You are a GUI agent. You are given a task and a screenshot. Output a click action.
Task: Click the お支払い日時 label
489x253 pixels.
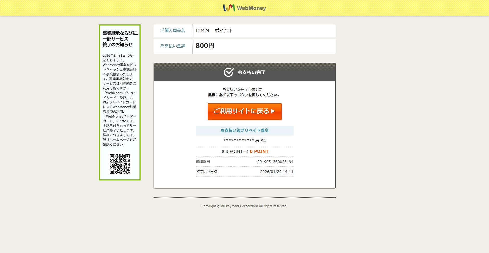(x=206, y=172)
